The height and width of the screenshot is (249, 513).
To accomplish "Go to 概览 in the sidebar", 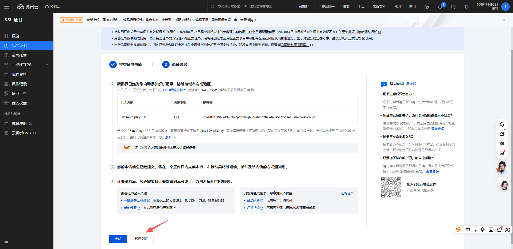I will (15, 36).
